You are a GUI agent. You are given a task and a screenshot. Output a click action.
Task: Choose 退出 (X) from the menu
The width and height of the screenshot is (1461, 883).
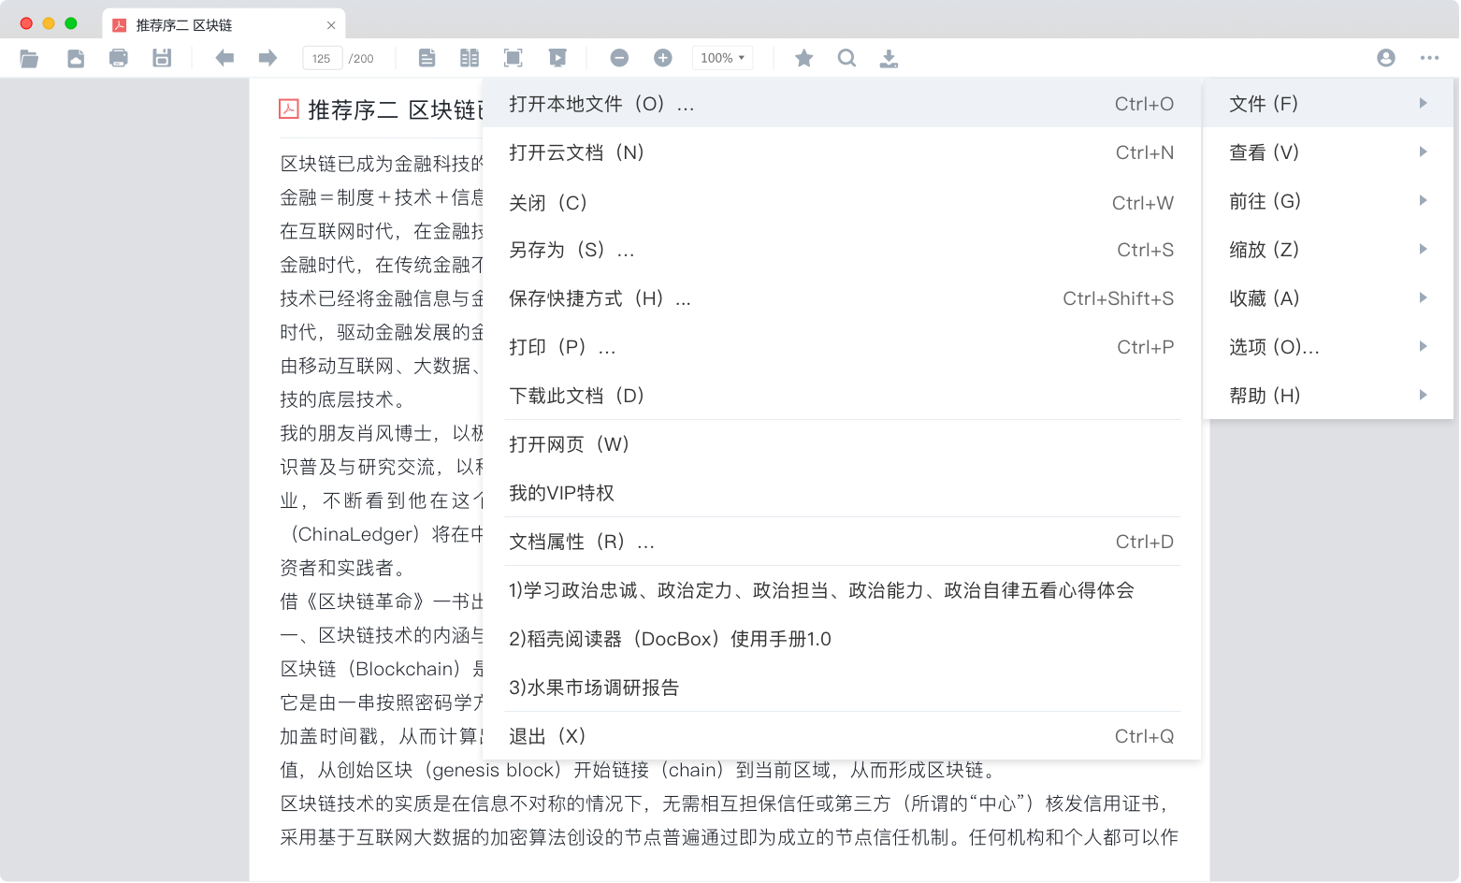click(842, 735)
